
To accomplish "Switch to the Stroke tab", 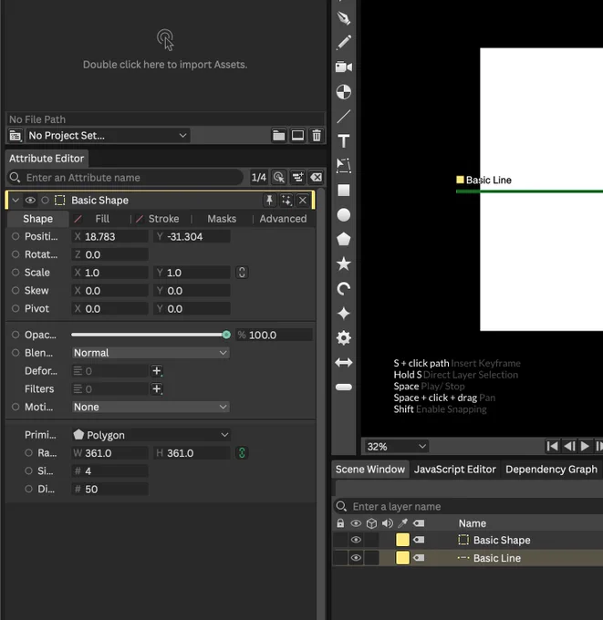I will (x=163, y=219).
